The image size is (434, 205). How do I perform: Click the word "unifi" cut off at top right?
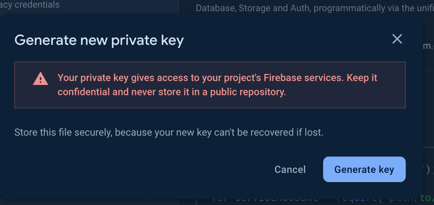coord(425,8)
